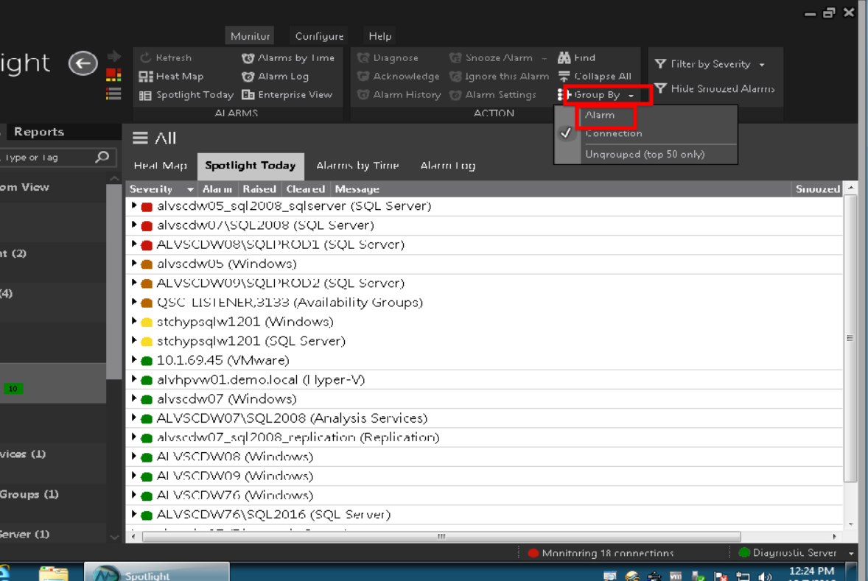This screenshot has width=868, height=581.
Task: Open Spotlight Today from the ribbon
Action: click(x=186, y=94)
